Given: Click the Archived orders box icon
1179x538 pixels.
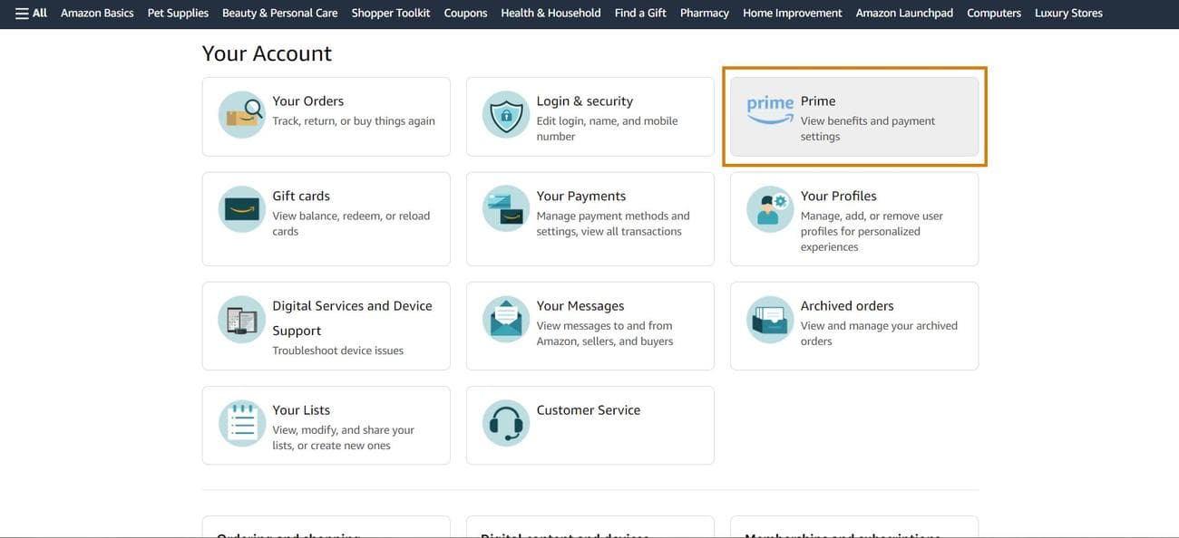Looking at the screenshot, I should (770, 319).
